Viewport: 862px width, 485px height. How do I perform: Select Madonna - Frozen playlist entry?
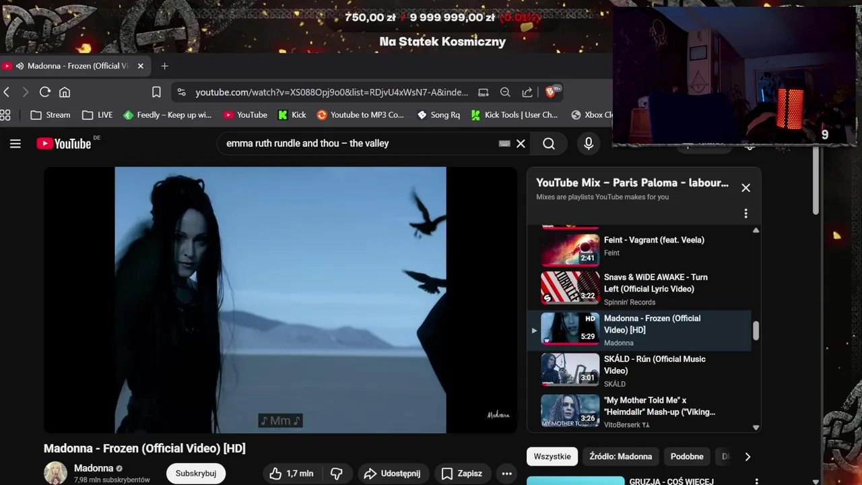640,330
